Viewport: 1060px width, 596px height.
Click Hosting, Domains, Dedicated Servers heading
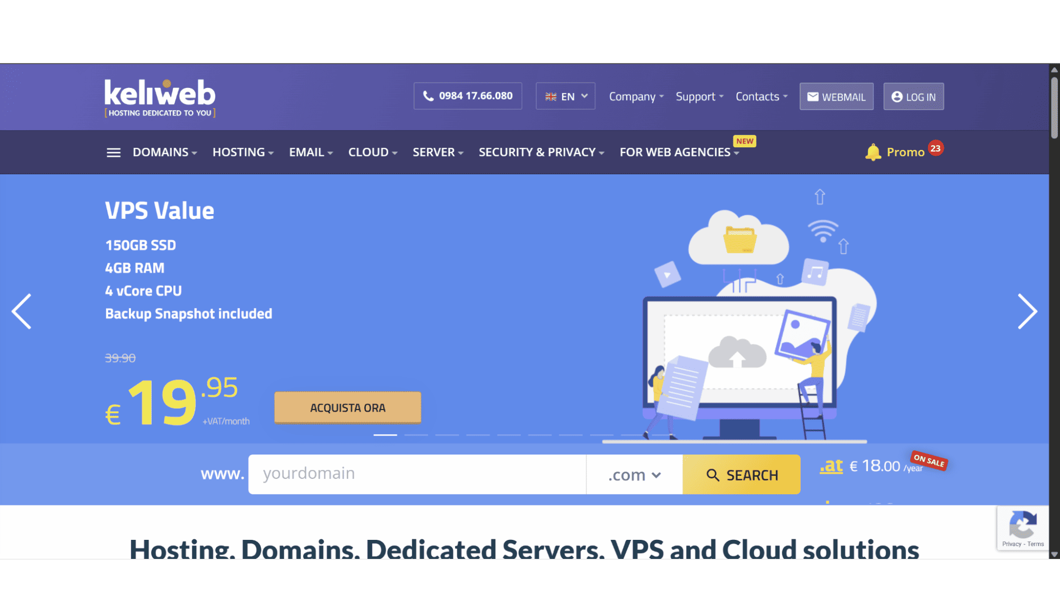point(524,549)
